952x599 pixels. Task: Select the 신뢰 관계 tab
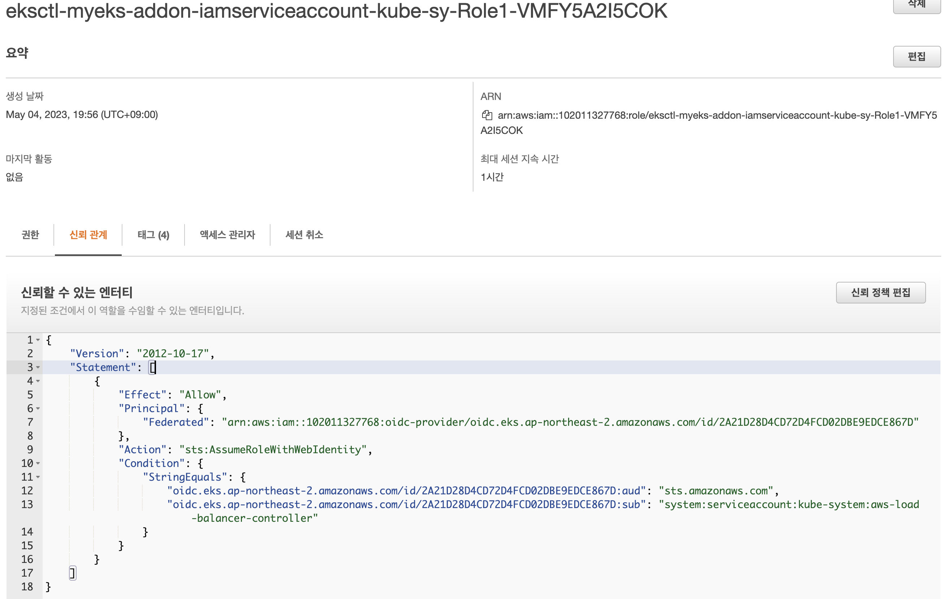click(88, 235)
